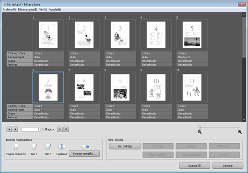Click Sel. todo to select all pages

(x=125, y=146)
